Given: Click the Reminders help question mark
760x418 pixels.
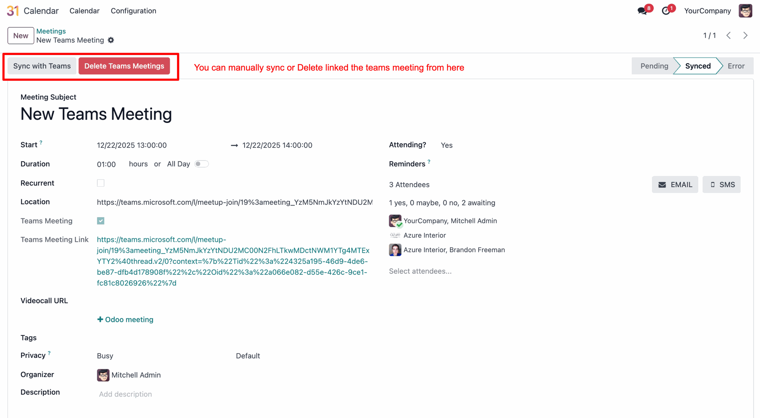Looking at the screenshot, I should pyautogui.click(x=429, y=161).
